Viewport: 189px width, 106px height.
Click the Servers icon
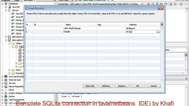6,83
